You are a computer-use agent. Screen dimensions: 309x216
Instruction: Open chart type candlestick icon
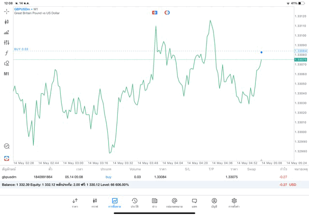point(6,22)
